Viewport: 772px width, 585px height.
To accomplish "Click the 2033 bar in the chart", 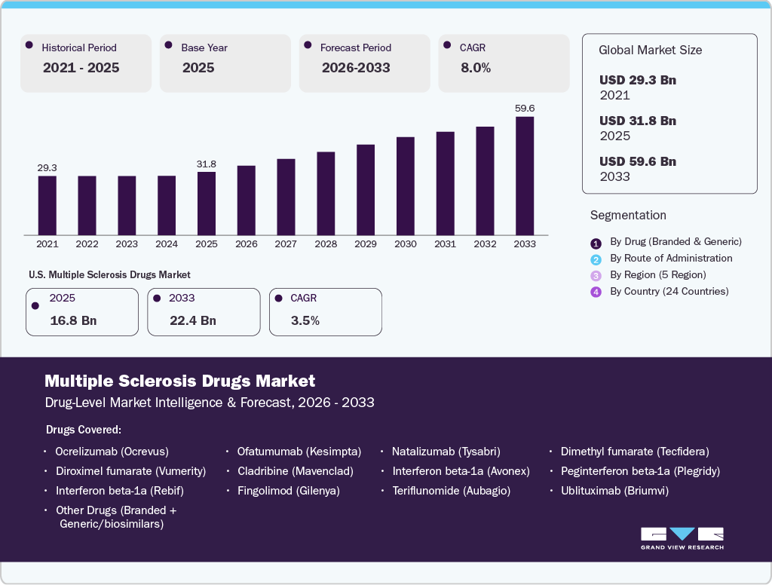I will coord(525,176).
